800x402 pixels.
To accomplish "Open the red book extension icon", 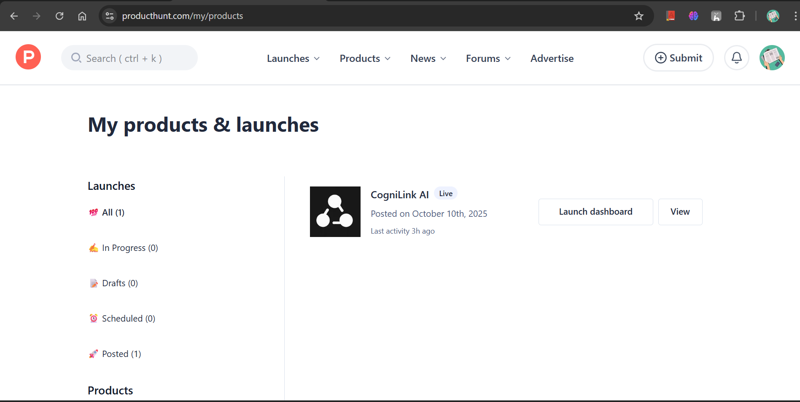I will [x=671, y=16].
